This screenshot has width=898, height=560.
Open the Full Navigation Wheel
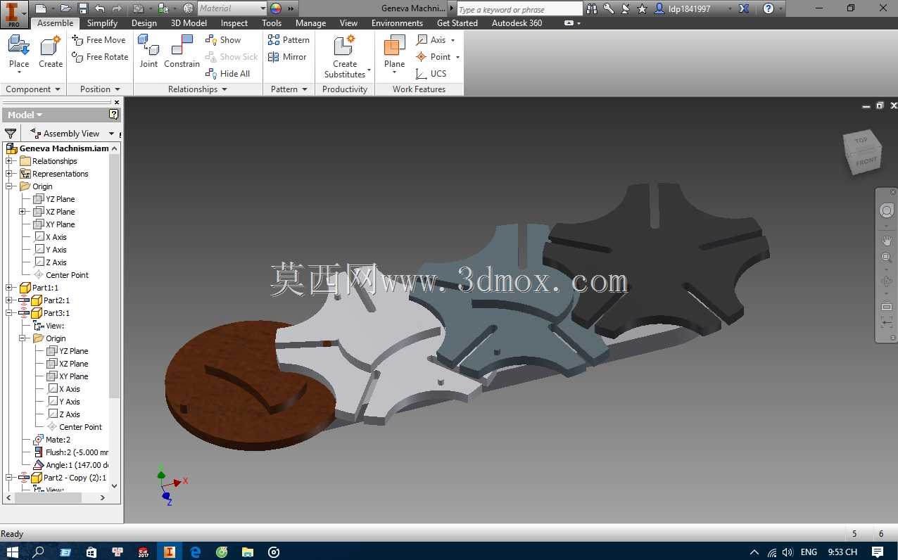(x=887, y=211)
